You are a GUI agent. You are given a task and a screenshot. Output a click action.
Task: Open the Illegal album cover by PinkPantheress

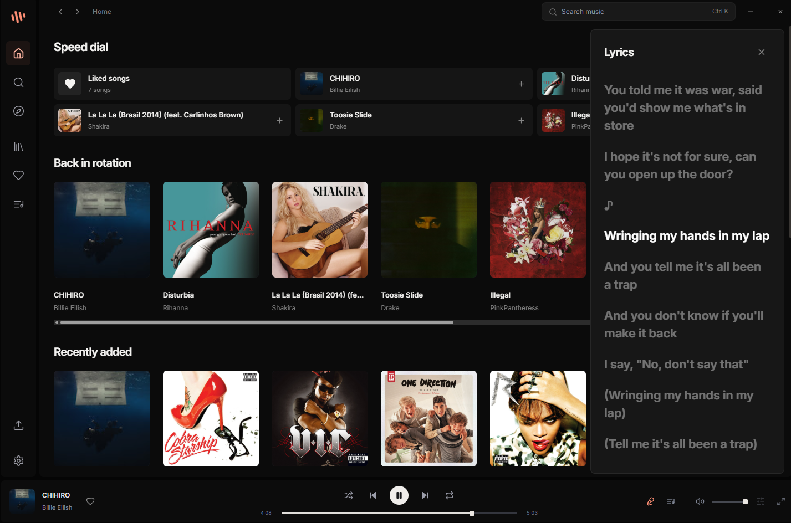[x=538, y=229]
